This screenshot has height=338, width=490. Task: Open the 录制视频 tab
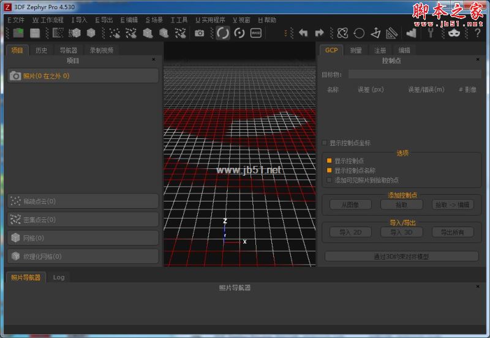pos(101,50)
